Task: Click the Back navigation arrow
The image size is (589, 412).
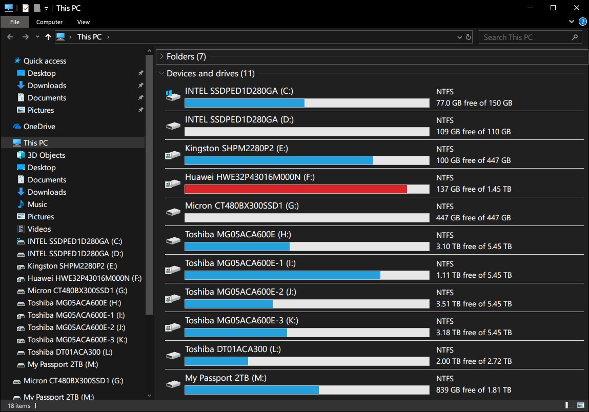Action: click(x=10, y=37)
